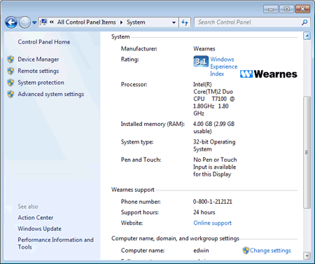Open Advanced system settings
This screenshot has height=264, width=315.
(51, 94)
